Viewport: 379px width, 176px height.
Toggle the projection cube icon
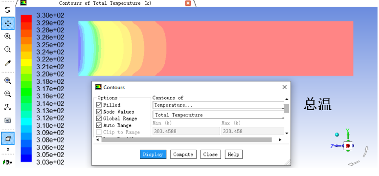8,138
